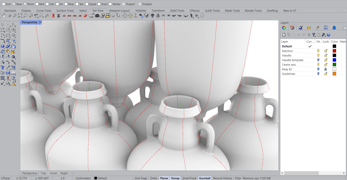This screenshot has height=180, width=347.
Task: Select the Box solid tool
Action: (x=3, y=47)
